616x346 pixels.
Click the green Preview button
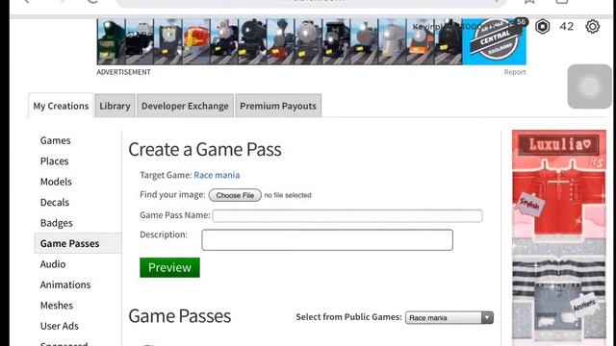pyautogui.click(x=169, y=267)
